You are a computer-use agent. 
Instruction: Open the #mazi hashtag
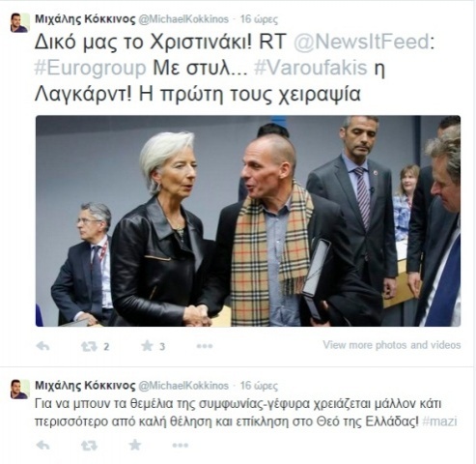[439, 421]
